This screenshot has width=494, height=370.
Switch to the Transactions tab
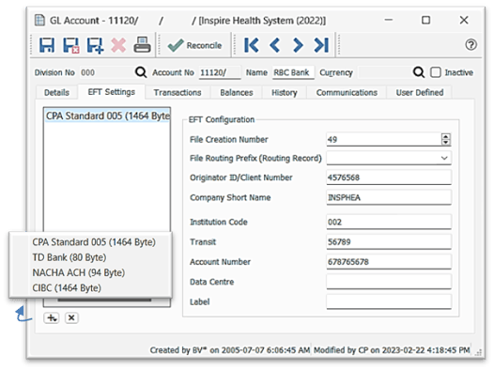point(178,93)
